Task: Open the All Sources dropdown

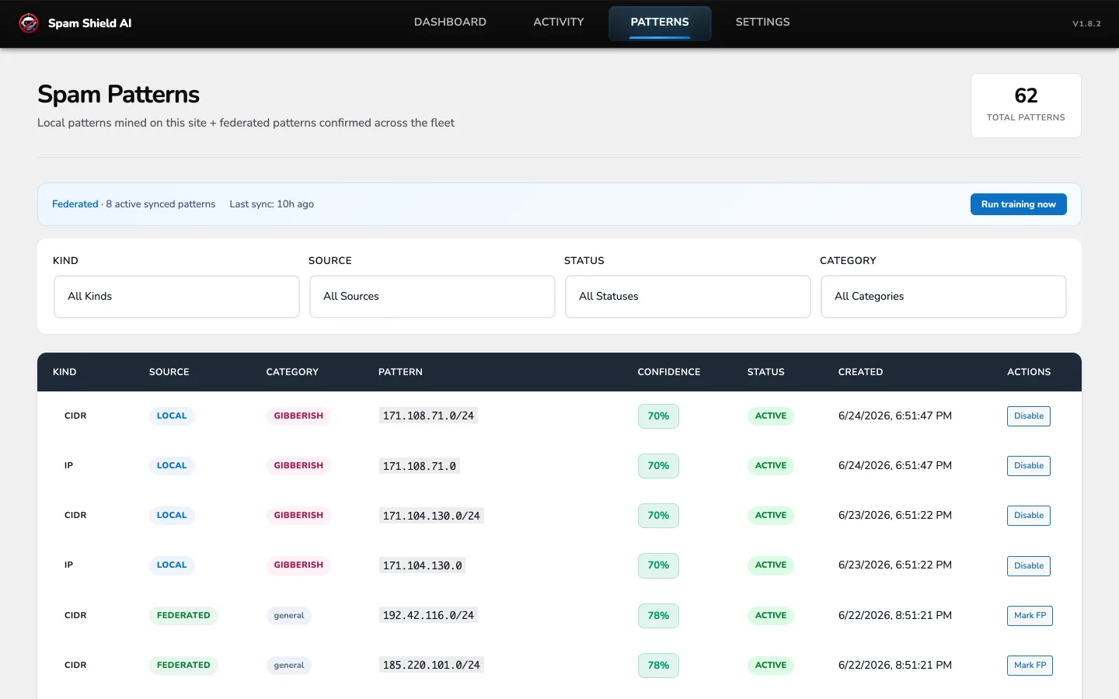Action: click(x=432, y=297)
